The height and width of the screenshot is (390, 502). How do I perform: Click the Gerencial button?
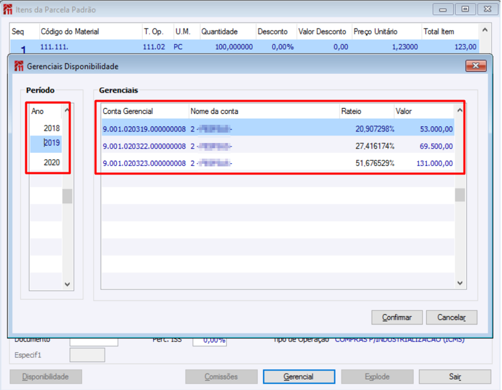pos(299,376)
